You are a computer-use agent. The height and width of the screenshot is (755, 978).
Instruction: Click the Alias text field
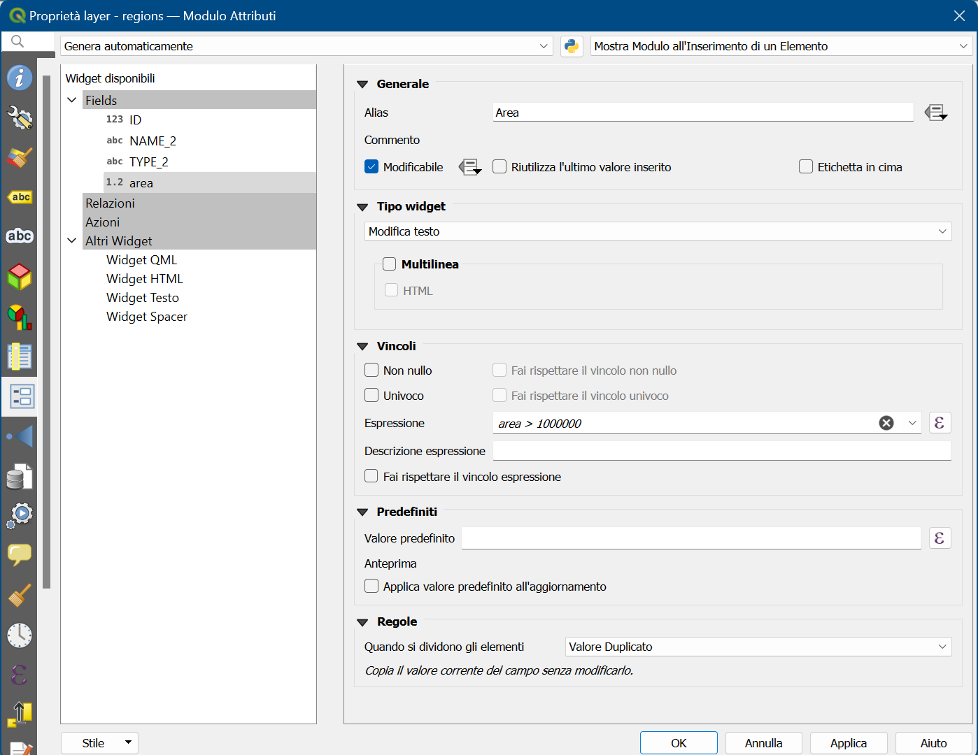click(703, 113)
